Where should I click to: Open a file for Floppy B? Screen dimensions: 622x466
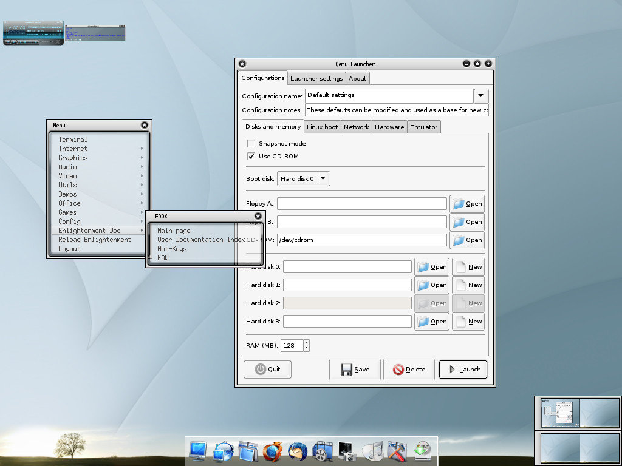[467, 222]
